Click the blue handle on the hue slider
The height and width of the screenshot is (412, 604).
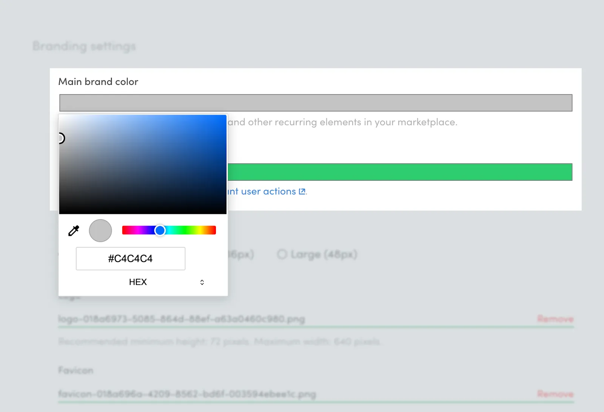pyautogui.click(x=160, y=230)
